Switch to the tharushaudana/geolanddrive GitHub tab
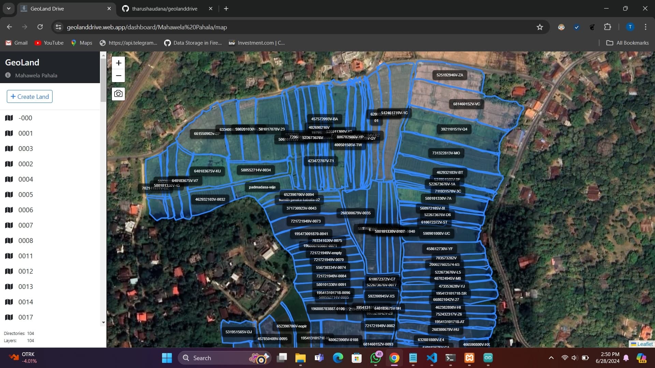 click(x=164, y=9)
